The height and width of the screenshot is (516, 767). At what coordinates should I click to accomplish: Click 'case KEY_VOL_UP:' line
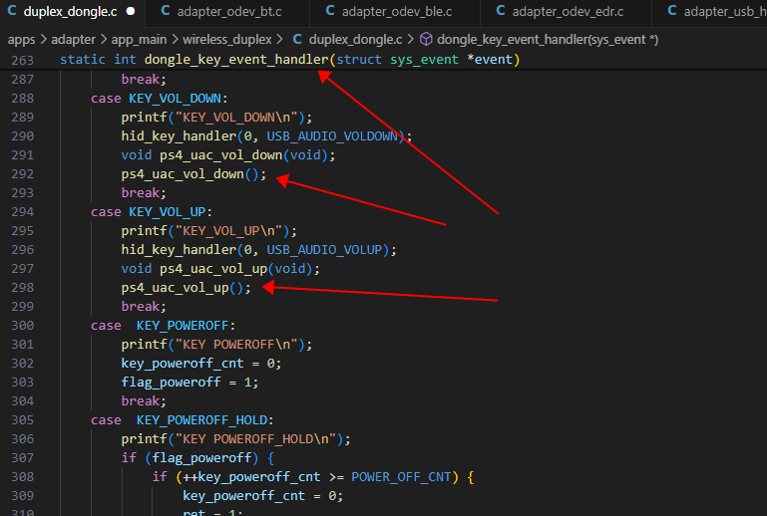coord(152,212)
